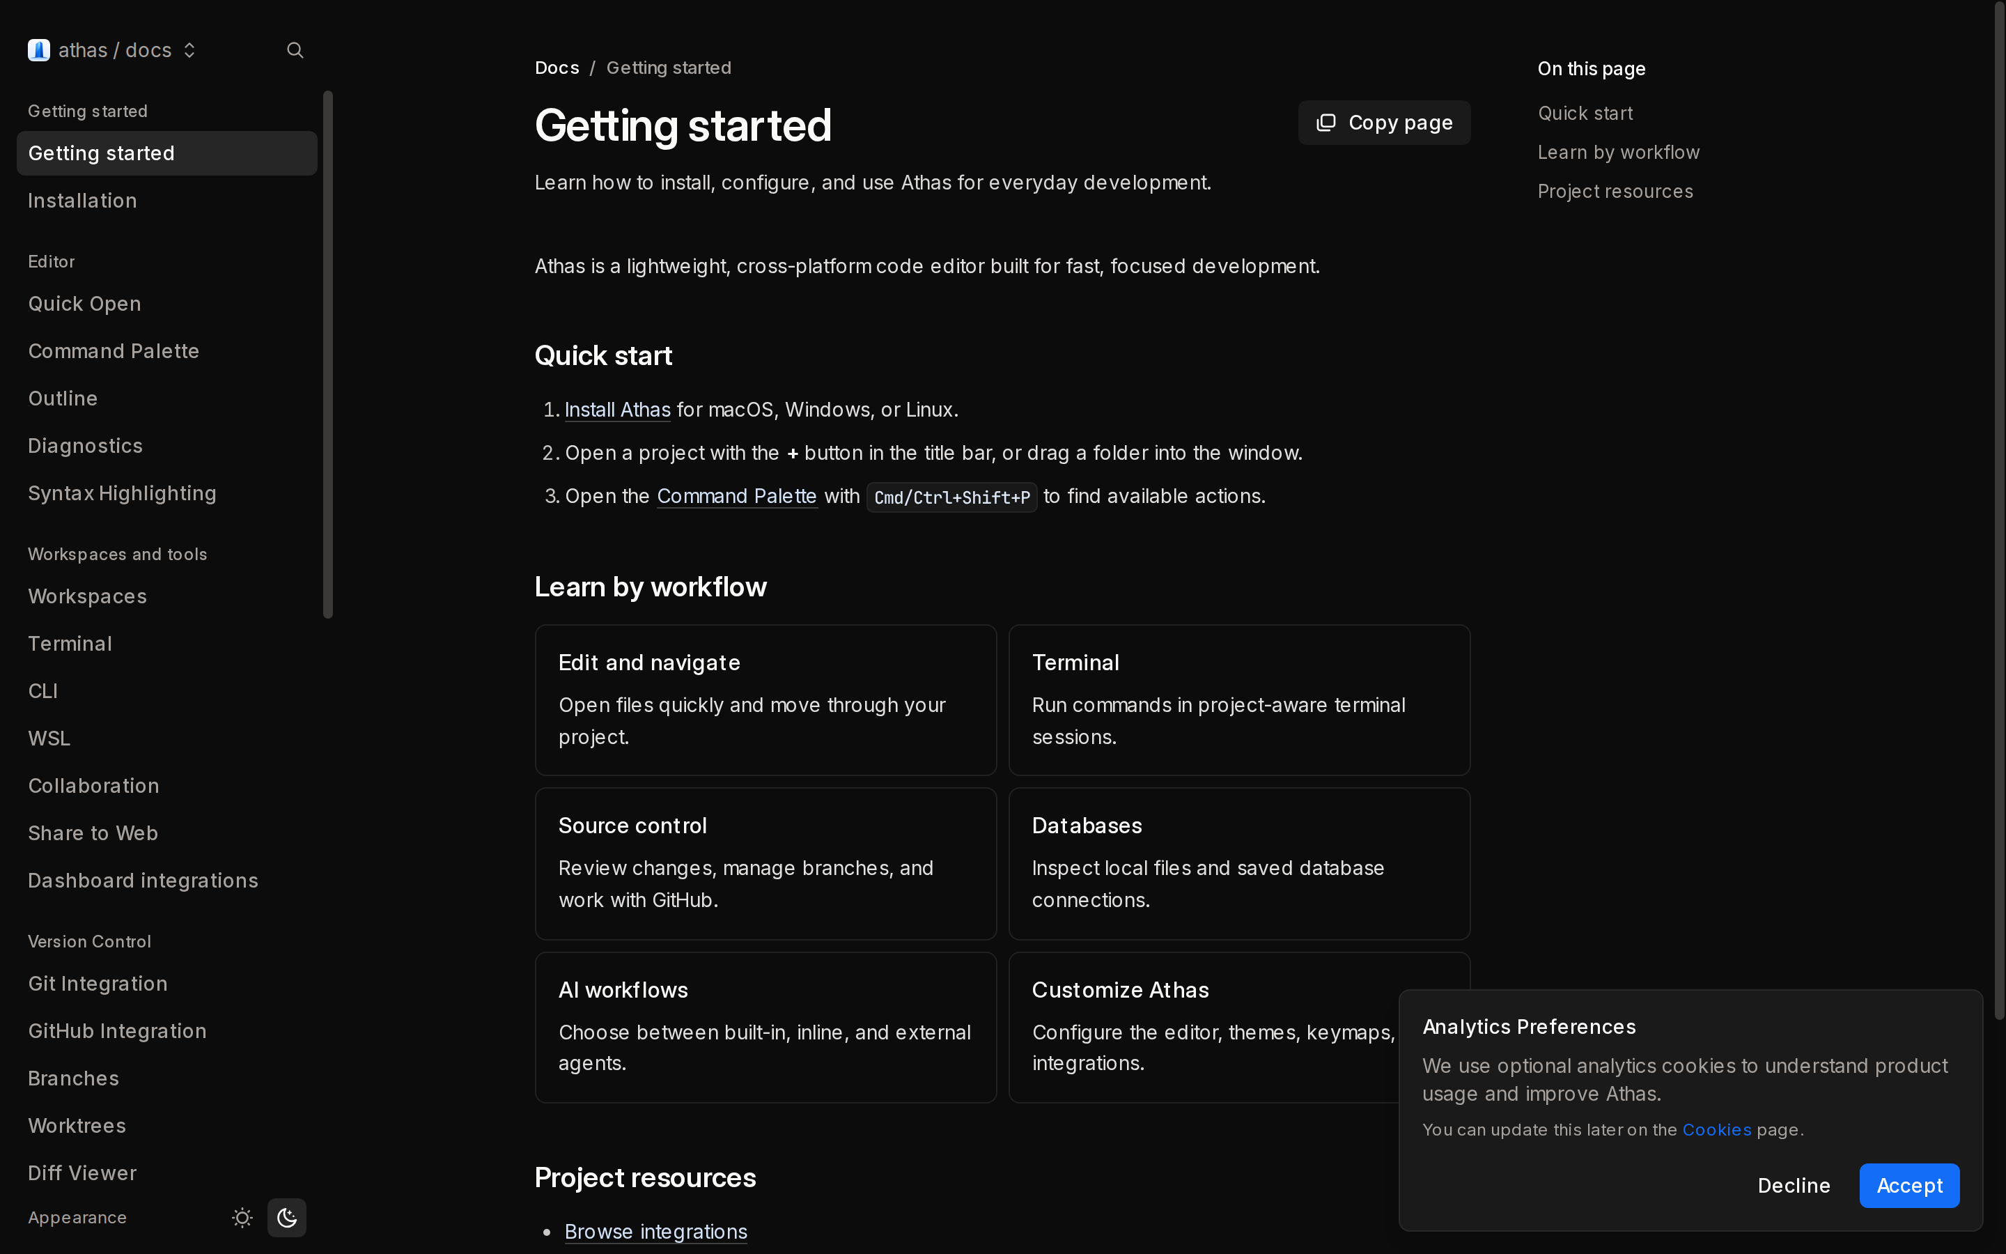This screenshot has height=1254, width=2006.
Task: Click the sidebar scrollbar thumb
Action: click(x=328, y=354)
